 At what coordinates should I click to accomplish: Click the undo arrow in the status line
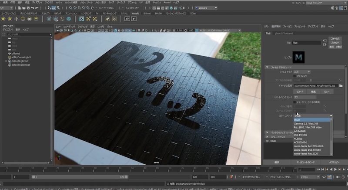click(33, 8)
